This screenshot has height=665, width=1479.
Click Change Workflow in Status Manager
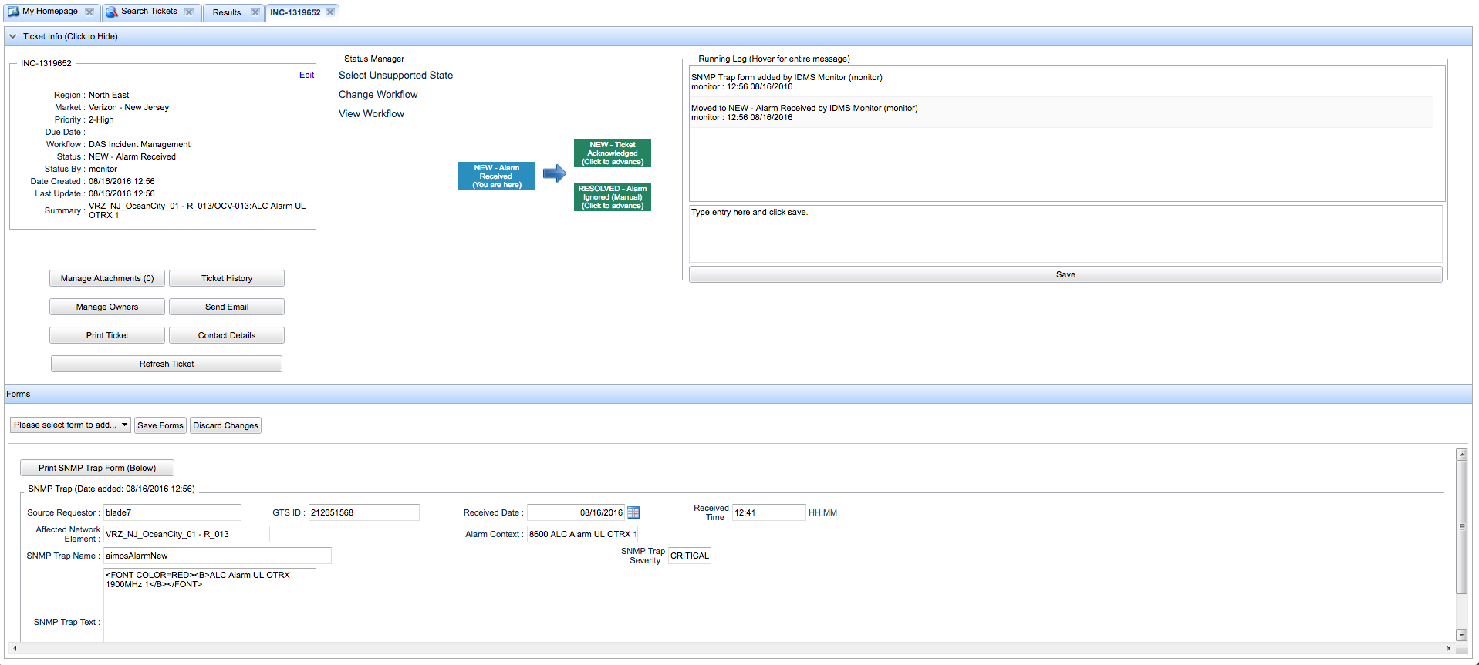pos(378,94)
